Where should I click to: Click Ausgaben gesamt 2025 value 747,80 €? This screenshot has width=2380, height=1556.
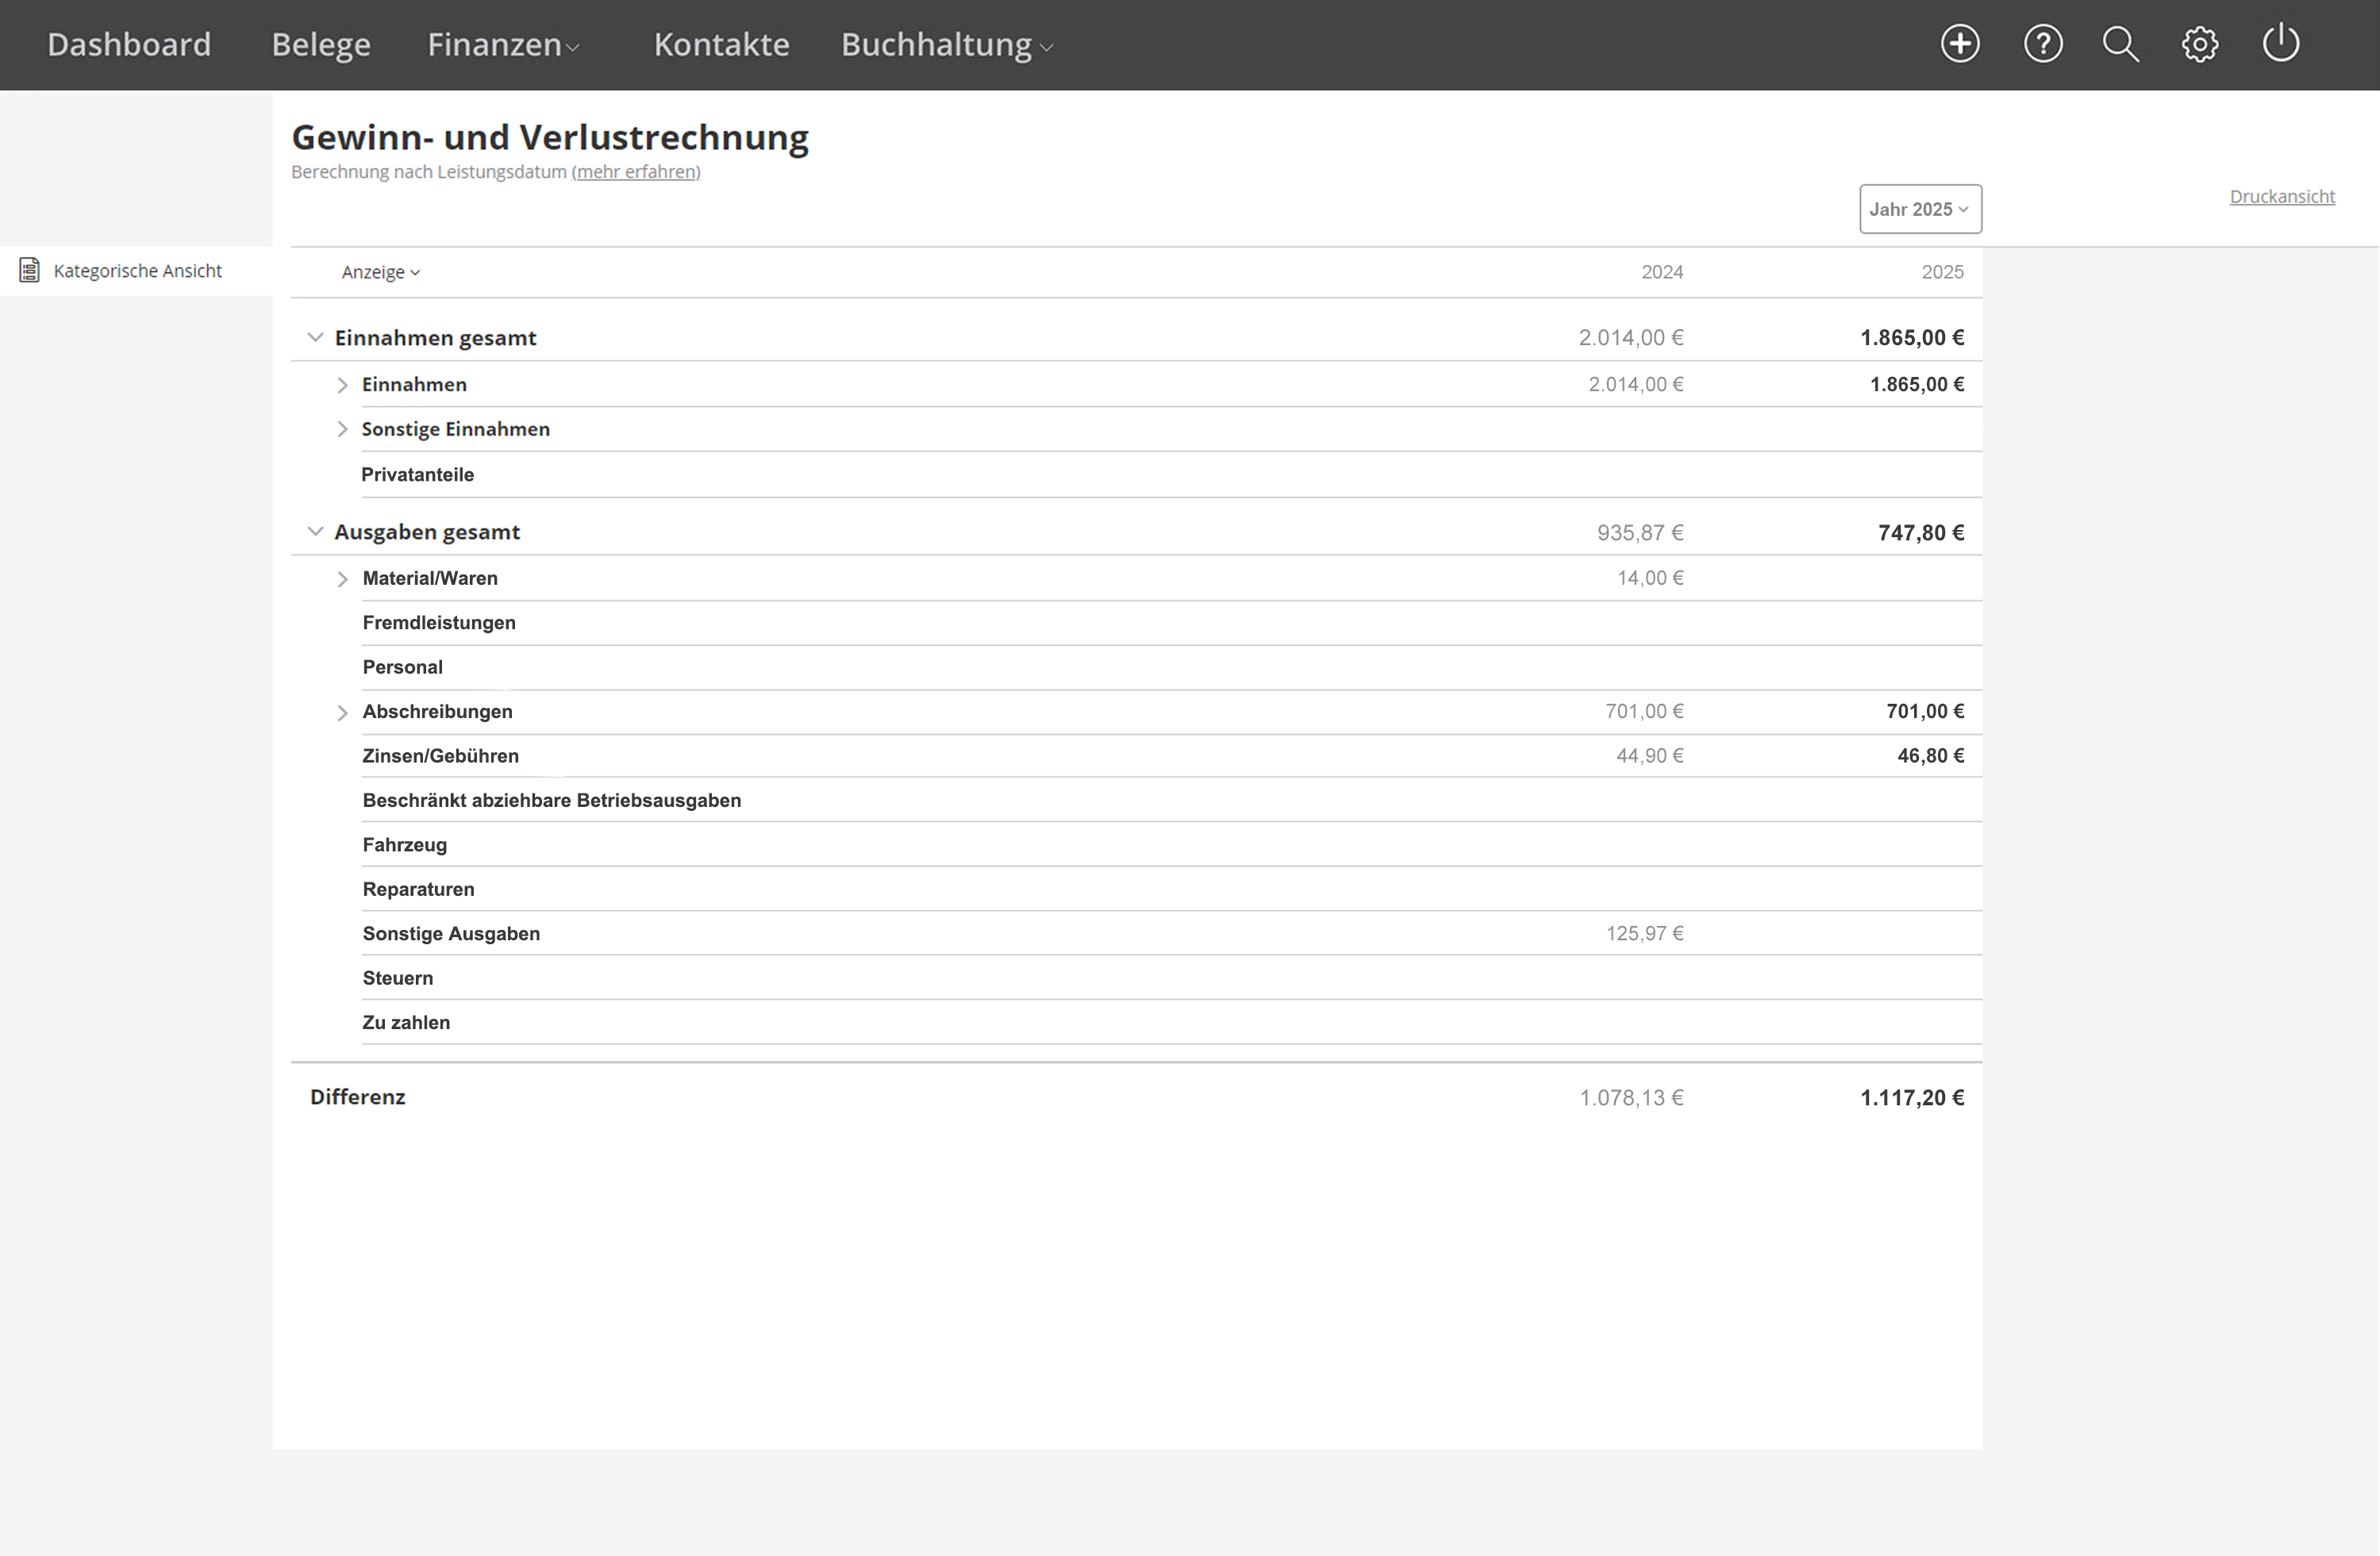pyautogui.click(x=1921, y=533)
